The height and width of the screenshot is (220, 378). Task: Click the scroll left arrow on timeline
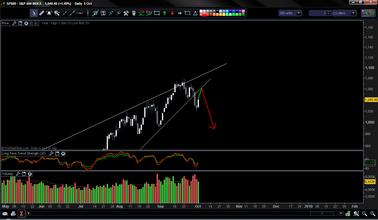tap(28, 214)
